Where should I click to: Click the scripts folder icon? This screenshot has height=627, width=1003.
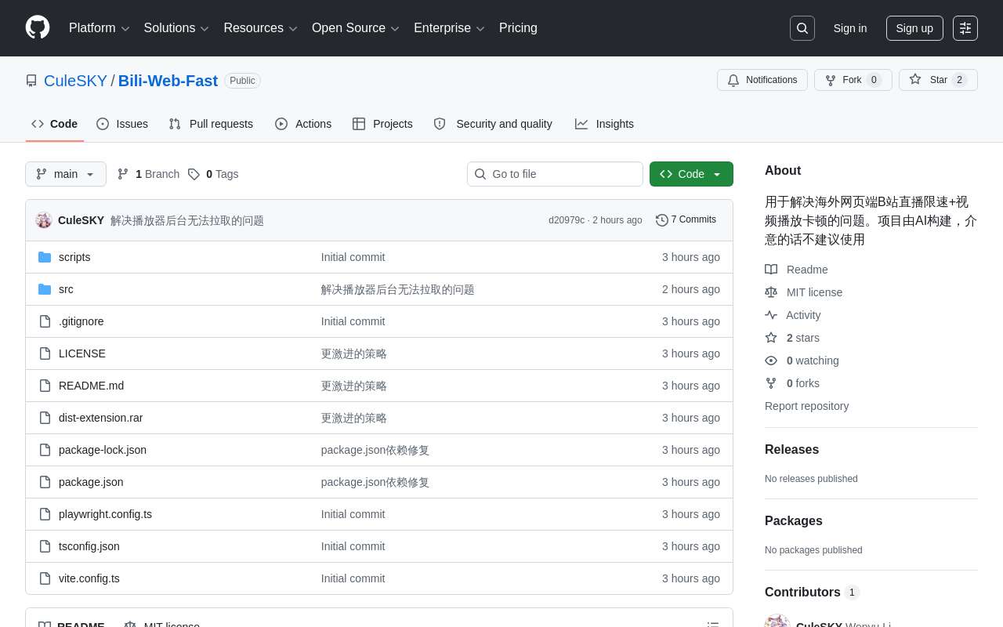pyautogui.click(x=45, y=257)
